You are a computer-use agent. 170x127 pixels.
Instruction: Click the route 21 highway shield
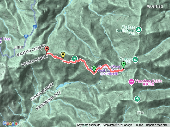coord(35,27)
